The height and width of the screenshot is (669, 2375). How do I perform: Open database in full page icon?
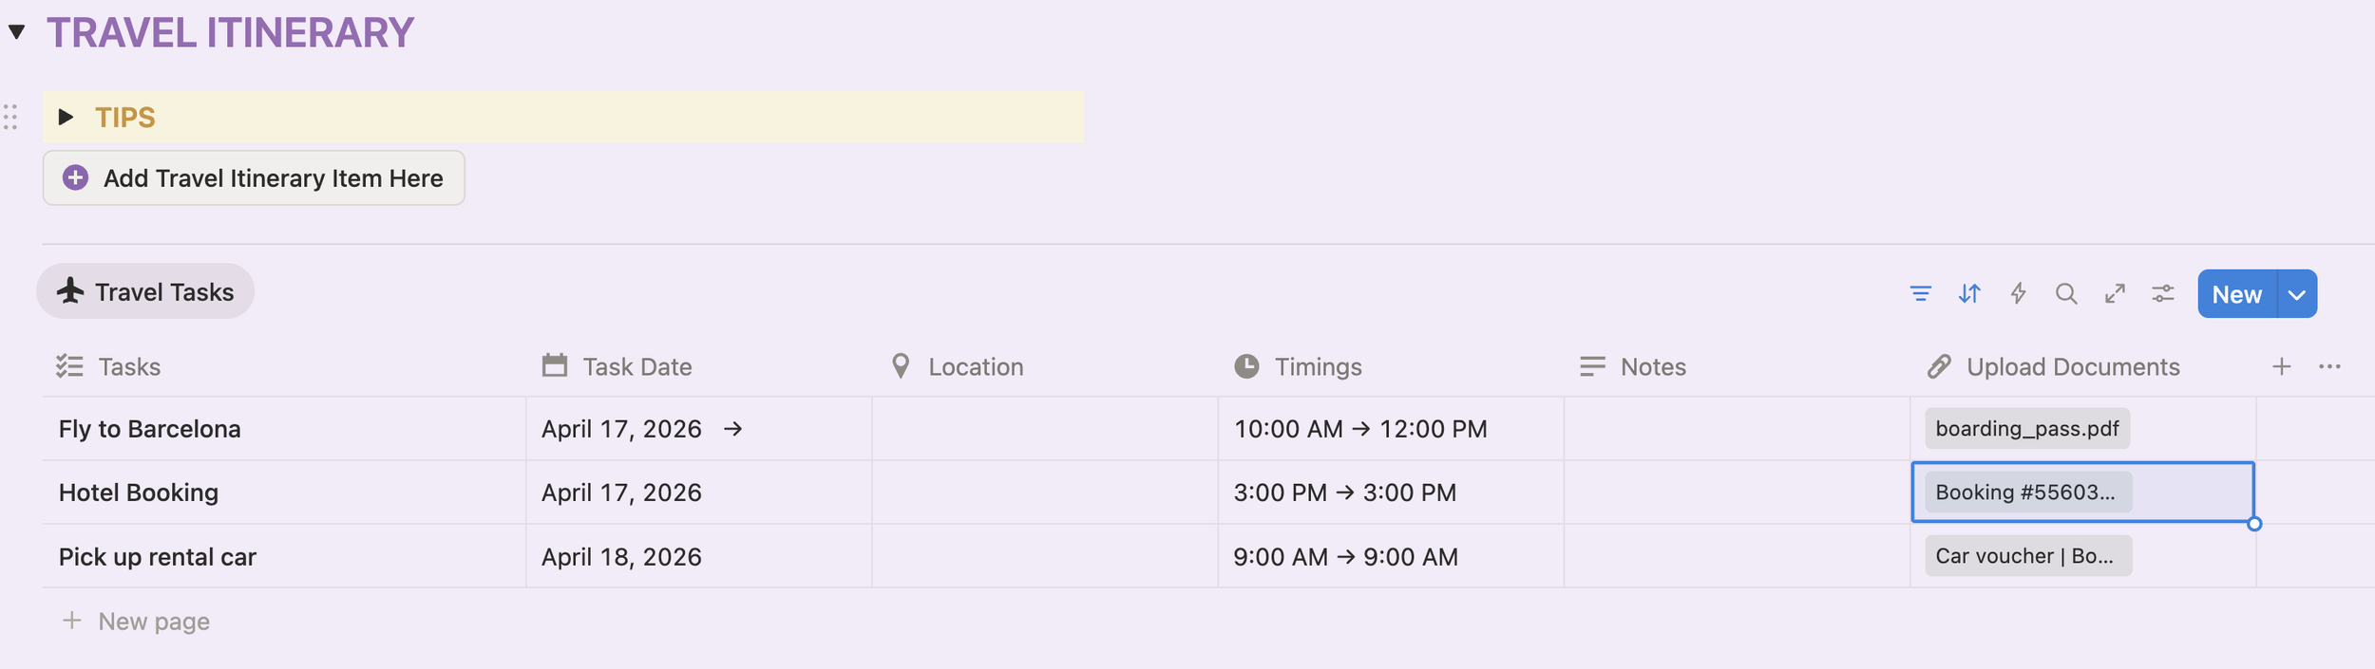click(x=2115, y=294)
